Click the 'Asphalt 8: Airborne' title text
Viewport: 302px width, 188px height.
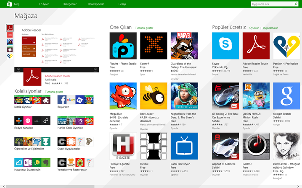coord(224,164)
